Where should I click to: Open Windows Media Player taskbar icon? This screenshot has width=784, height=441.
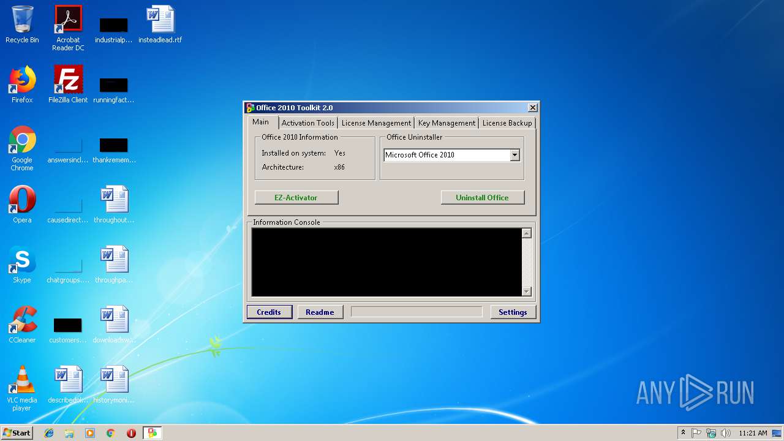pos(90,433)
